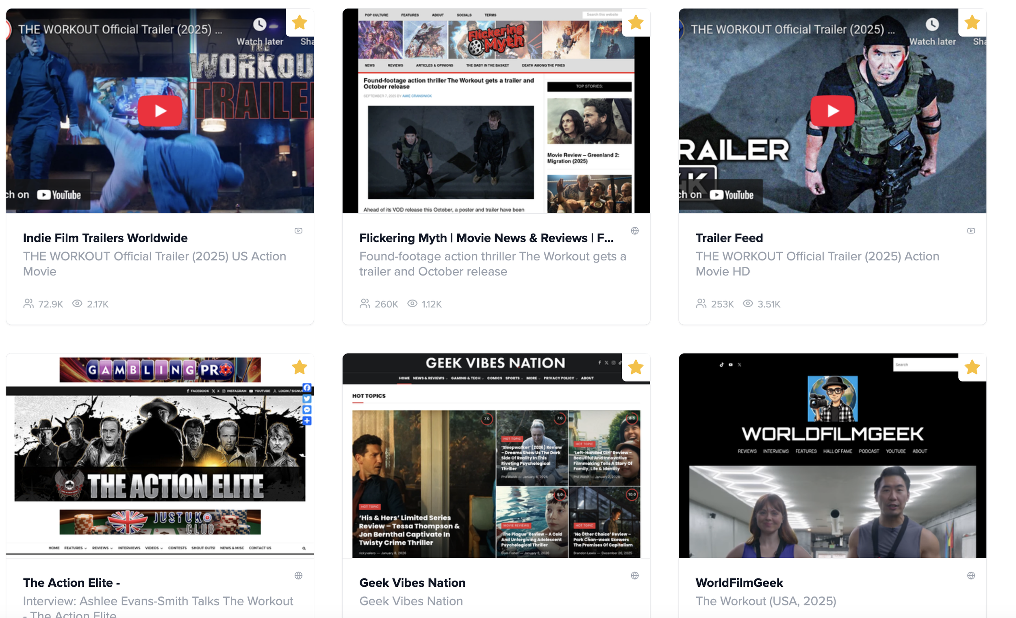Screen dimensions: 1016x618
Task: Click globe icon beside WorldFilmGeek title
Action: click(x=971, y=575)
